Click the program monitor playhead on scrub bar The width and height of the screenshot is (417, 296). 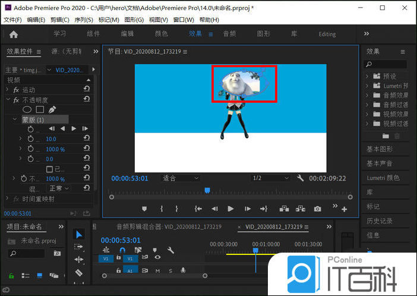point(207,190)
